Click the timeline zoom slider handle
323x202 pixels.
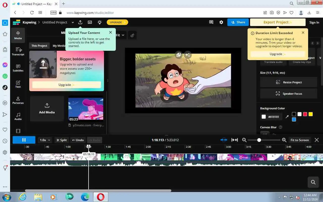[x=259, y=140]
